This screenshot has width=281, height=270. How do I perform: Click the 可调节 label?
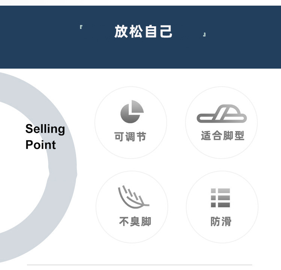point(130,137)
